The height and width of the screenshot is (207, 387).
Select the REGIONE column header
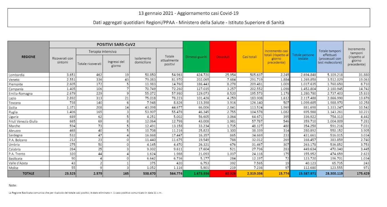(x=29, y=57)
